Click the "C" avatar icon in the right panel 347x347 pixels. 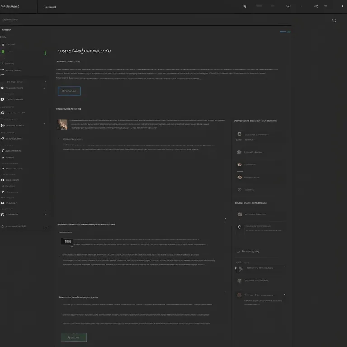click(x=239, y=227)
